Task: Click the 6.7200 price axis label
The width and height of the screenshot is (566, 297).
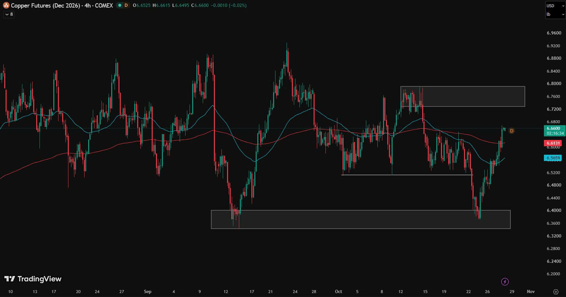Action: click(x=554, y=109)
